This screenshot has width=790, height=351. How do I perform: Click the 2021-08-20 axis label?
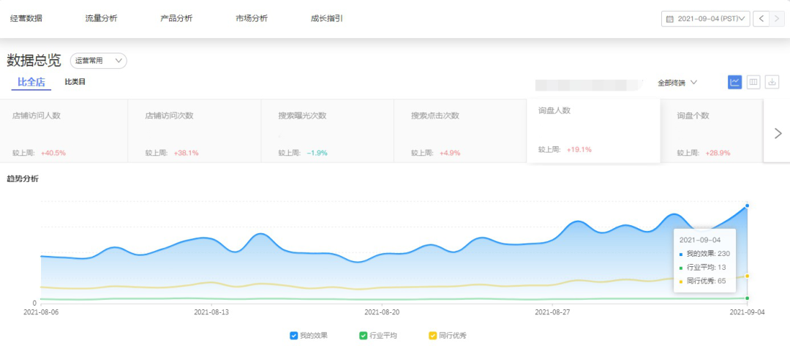tap(382, 312)
